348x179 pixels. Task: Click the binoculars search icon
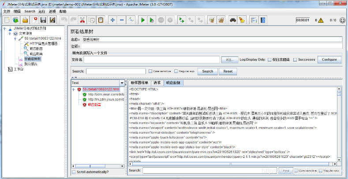(x=233, y=20)
